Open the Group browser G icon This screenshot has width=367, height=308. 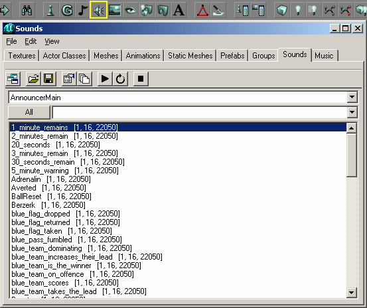click(x=67, y=10)
